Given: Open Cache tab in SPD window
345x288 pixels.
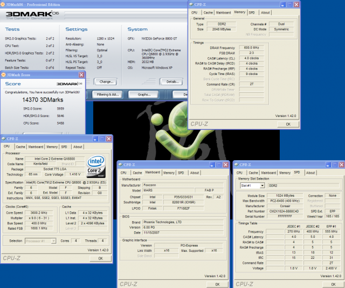Looking at the screenshot, I should (253, 173).
